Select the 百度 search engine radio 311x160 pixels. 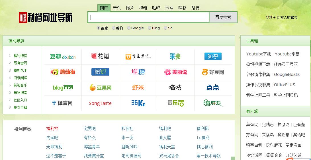click(98, 28)
